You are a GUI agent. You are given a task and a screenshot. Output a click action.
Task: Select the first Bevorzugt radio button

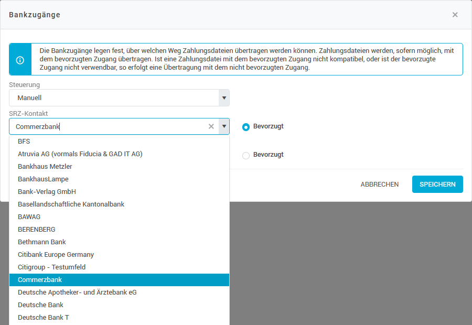246,127
